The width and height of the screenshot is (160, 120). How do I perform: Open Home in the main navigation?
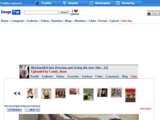coord(5,21)
